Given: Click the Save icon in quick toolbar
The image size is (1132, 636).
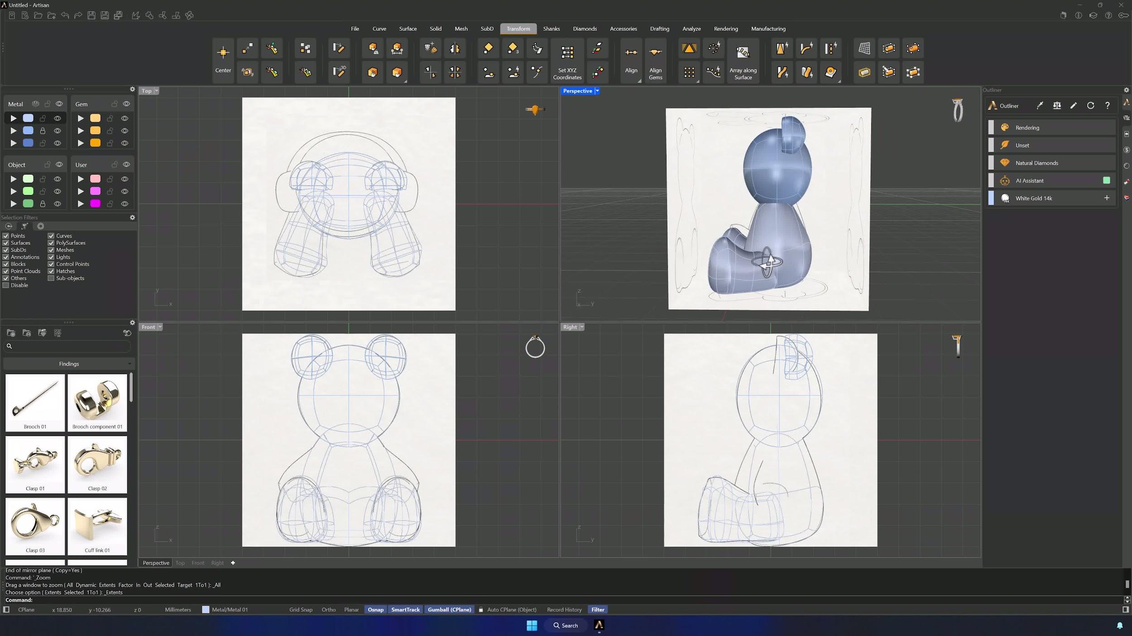Looking at the screenshot, I should pyautogui.click(x=91, y=15).
